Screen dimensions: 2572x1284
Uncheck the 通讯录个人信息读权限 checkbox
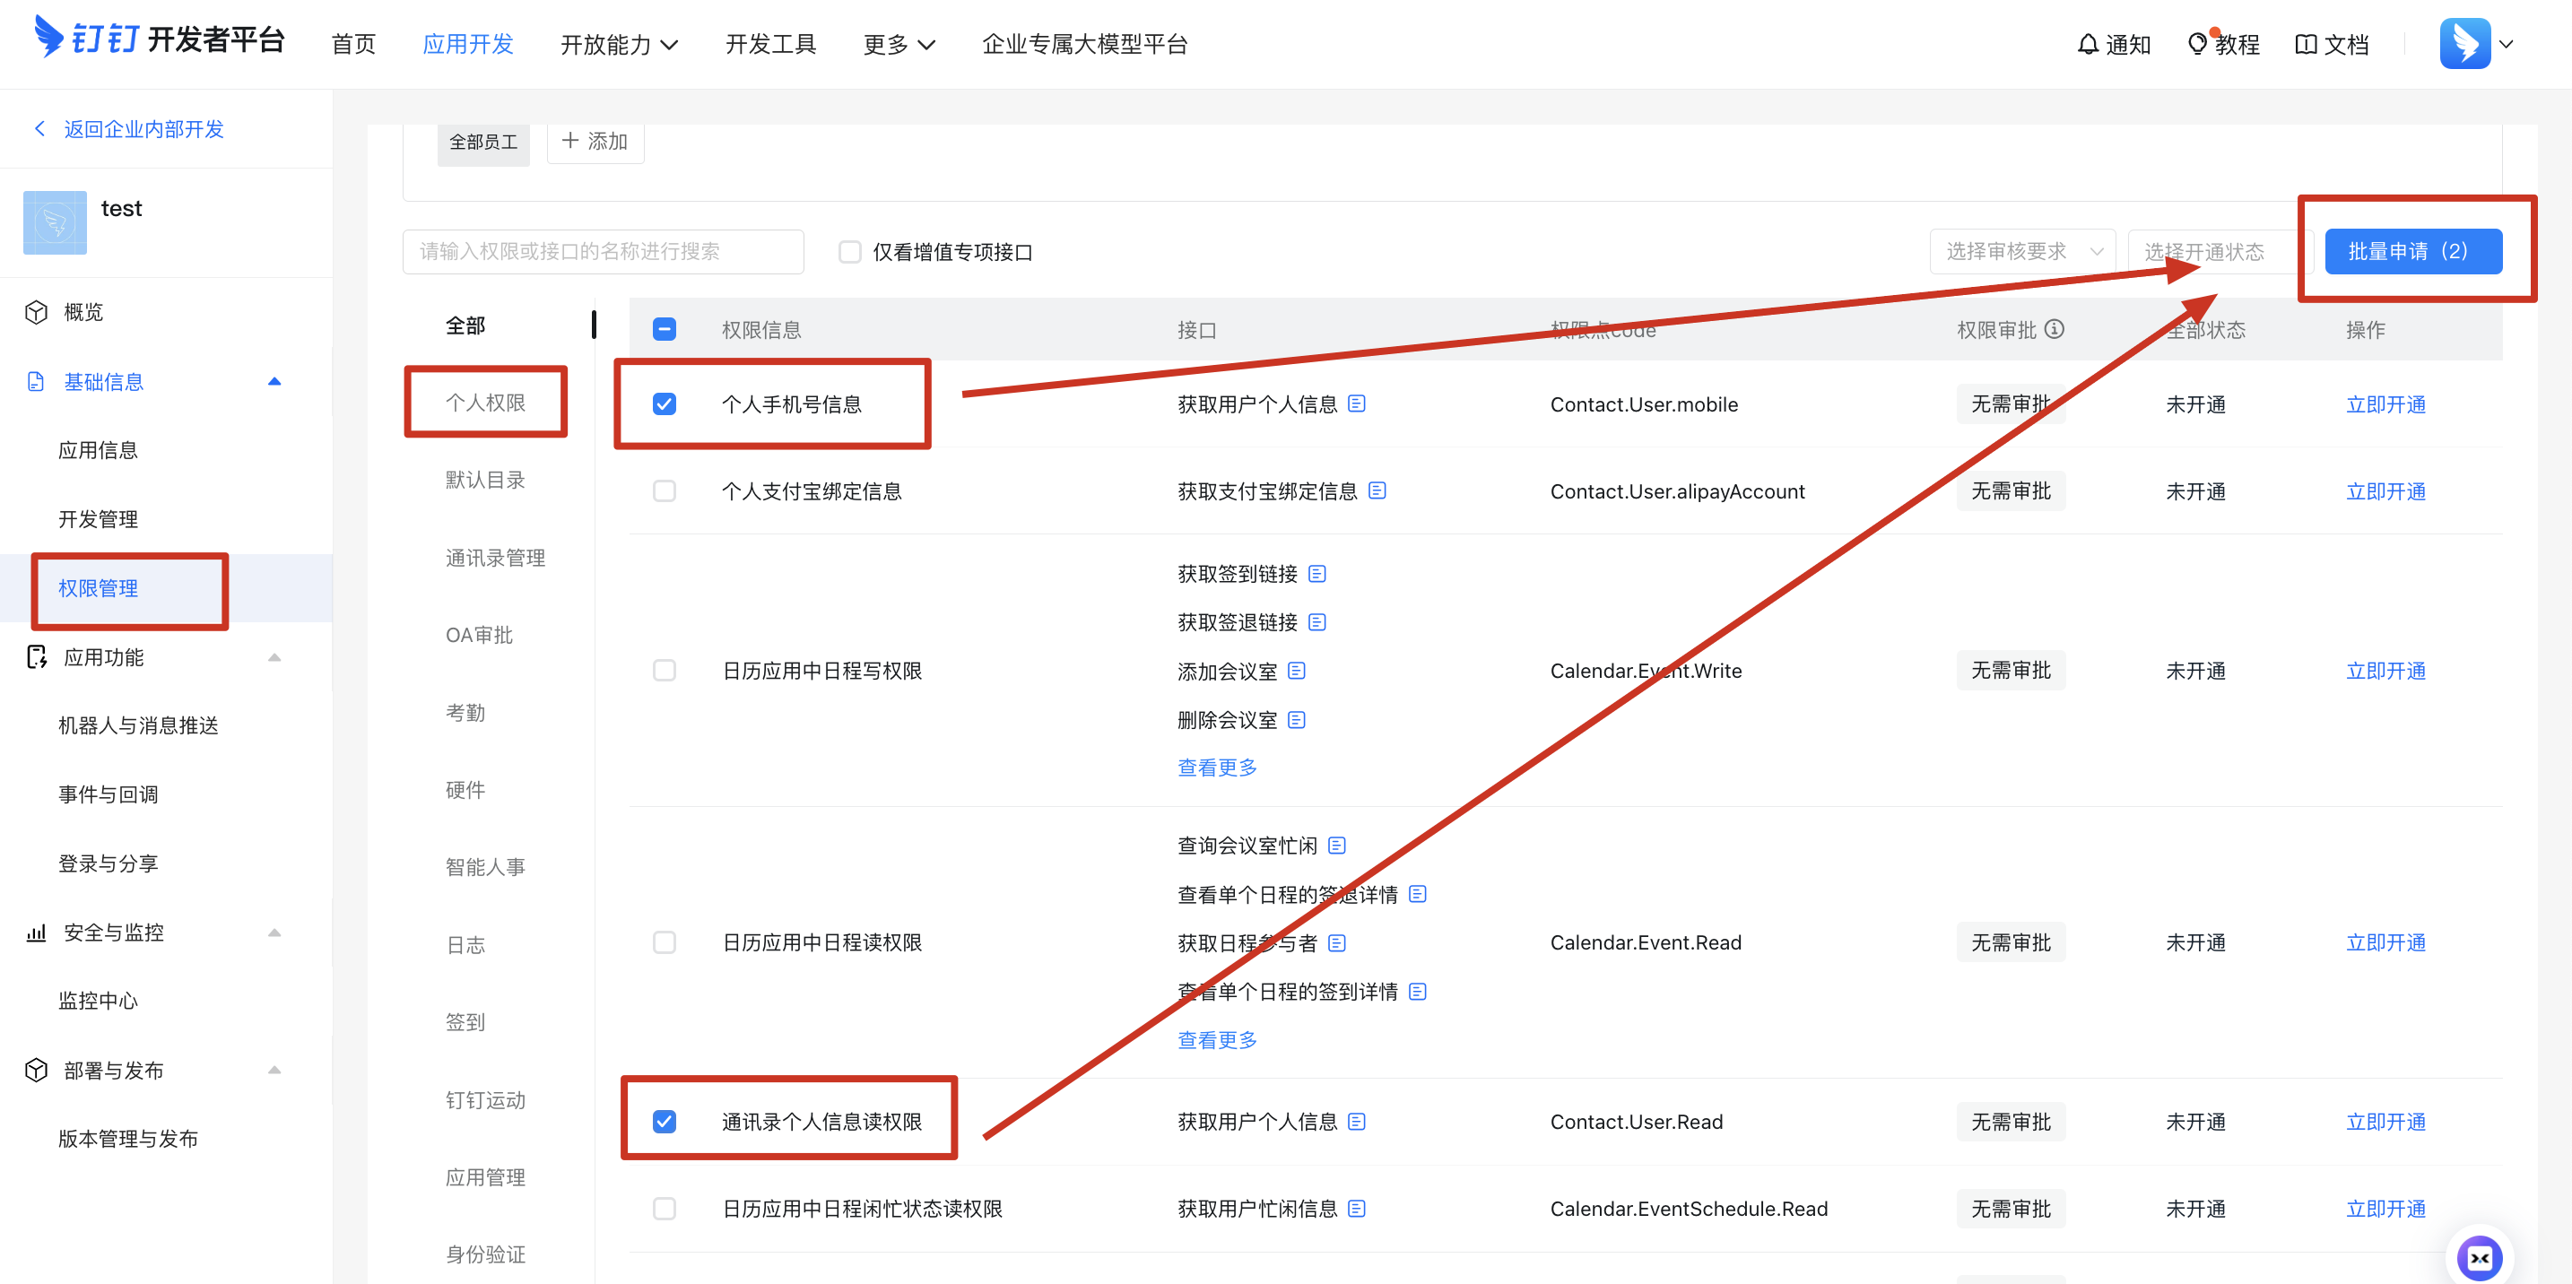pos(664,1121)
